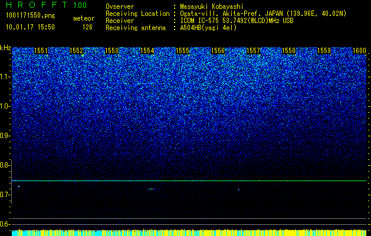371x236 pixels.
Task: Click the 1558 time marker
Action: (289, 51)
